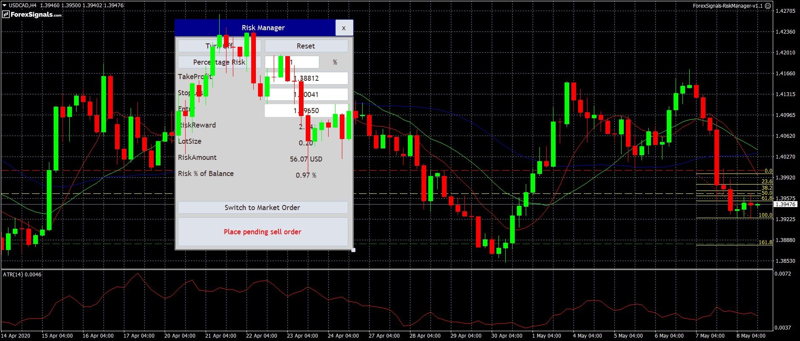This screenshot has height=341, width=800.
Task: Click the ForexSignals.com logo
Action: point(32,14)
